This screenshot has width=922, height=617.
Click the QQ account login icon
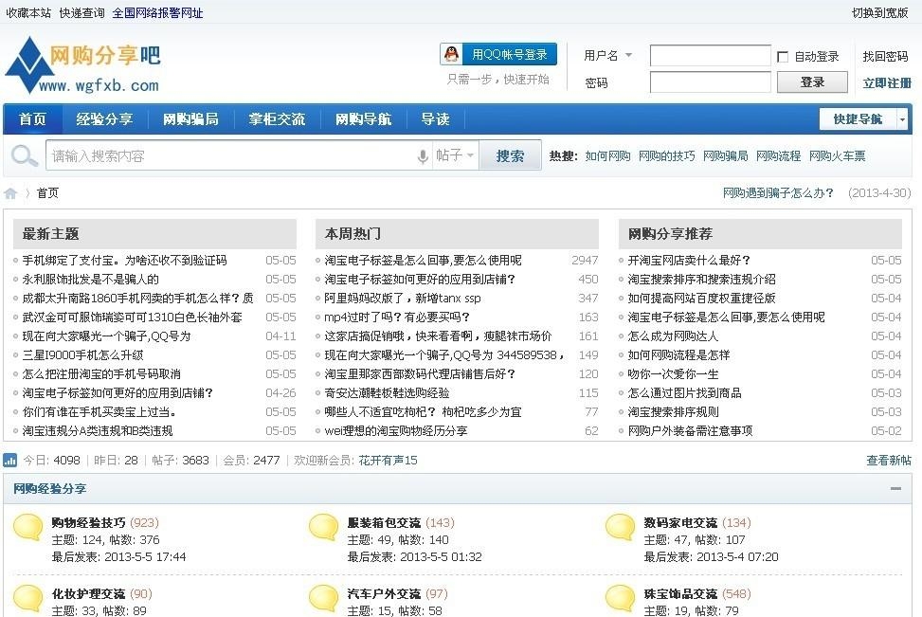(452, 53)
